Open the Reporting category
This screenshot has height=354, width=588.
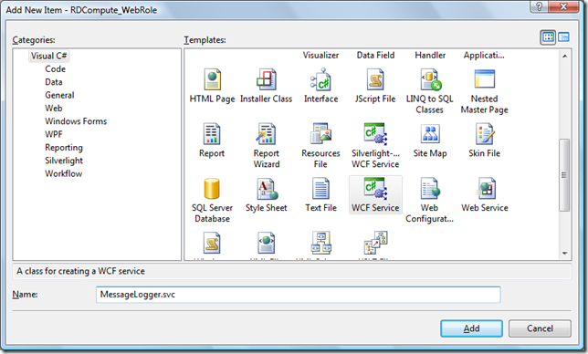coord(64,148)
